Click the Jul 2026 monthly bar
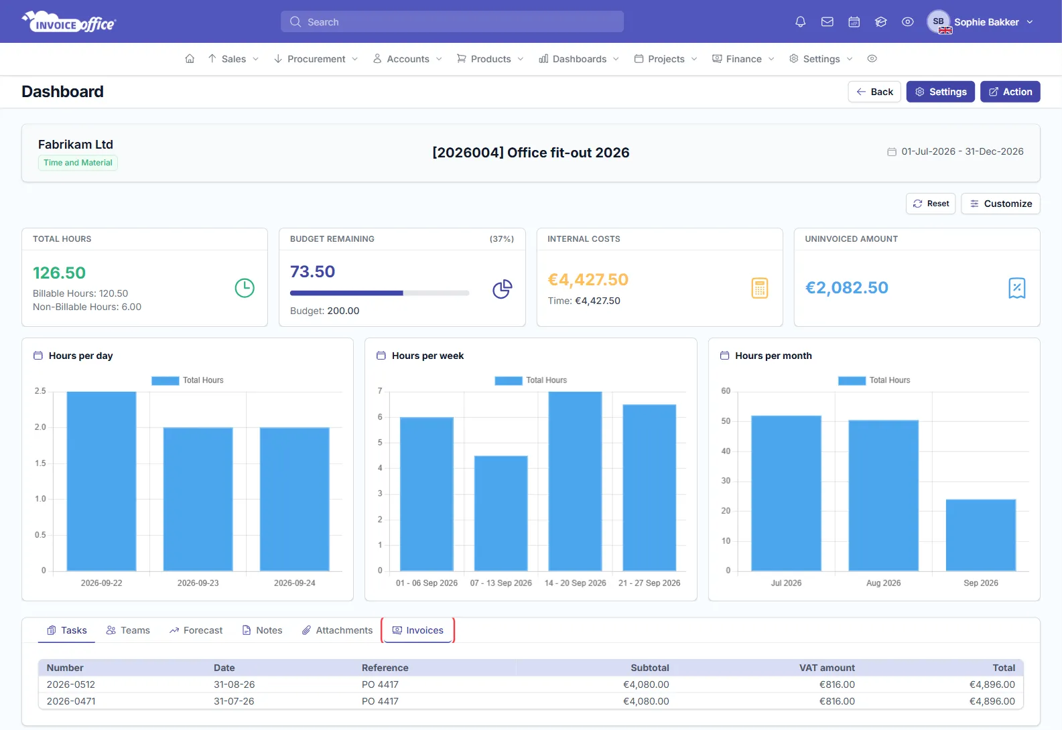The image size is (1062, 730). (x=787, y=494)
